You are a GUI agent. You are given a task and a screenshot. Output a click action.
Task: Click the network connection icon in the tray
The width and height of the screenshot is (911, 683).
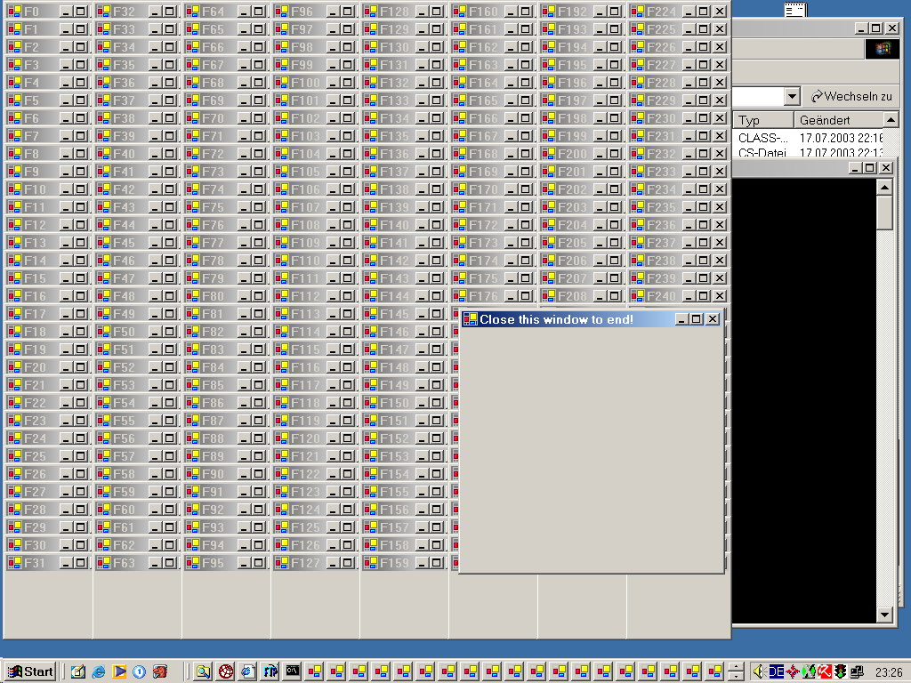[x=858, y=671]
